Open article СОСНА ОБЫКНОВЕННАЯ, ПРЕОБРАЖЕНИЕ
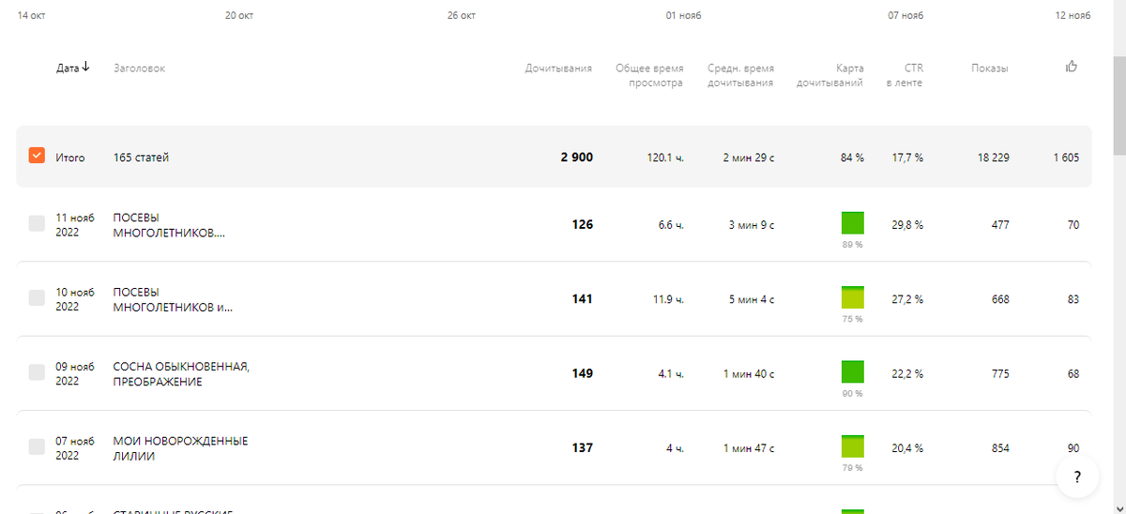 (181, 374)
